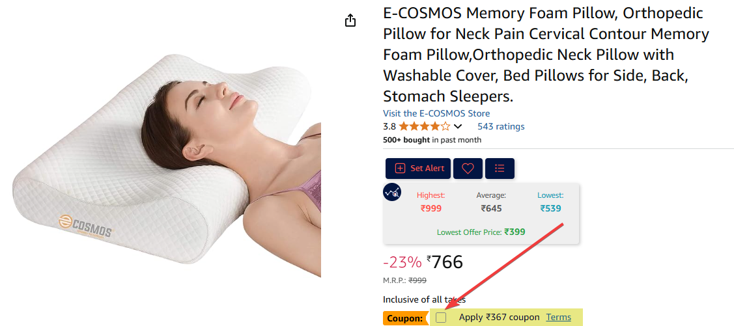The height and width of the screenshot is (326, 734).
Task: Click the heart wishlist icon button
Action: coord(468,169)
